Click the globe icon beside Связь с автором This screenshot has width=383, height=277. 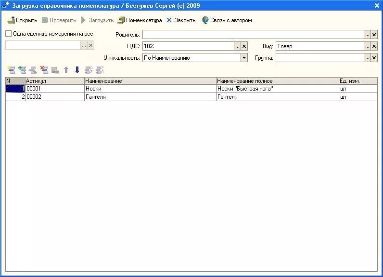point(205,20)
